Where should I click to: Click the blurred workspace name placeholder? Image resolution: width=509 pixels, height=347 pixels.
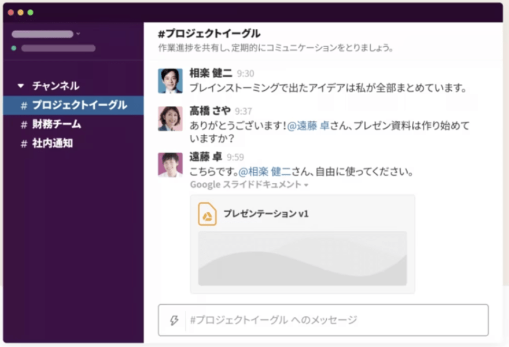[42, 34]
